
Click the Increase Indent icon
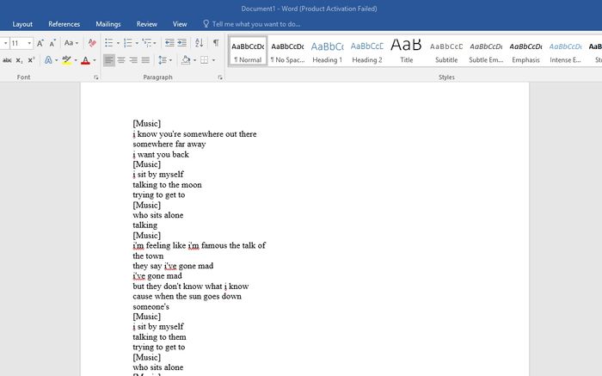pos(182,43)
